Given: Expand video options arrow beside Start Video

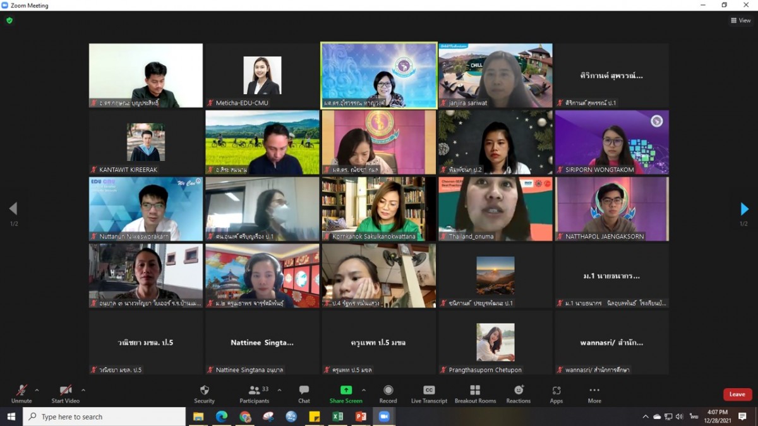Looking at the screenshot, I should (x=83, y=390).
